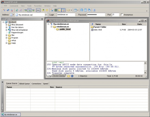Open the Help menu
This screenshot has width=150, height=117.
tap(55, 6)
